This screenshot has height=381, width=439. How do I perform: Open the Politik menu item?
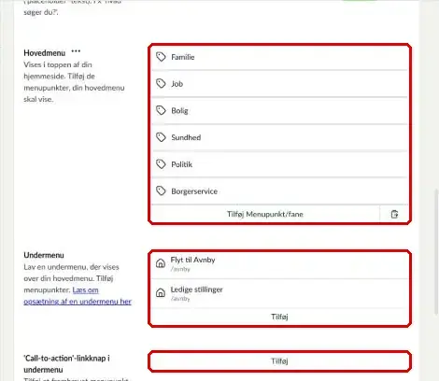point(279,164)
